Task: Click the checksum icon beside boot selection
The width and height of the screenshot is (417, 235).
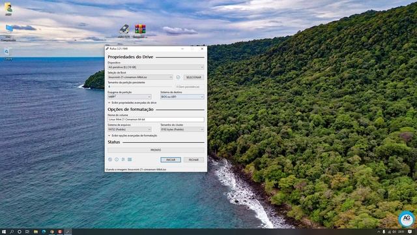Action: [178, 77]
